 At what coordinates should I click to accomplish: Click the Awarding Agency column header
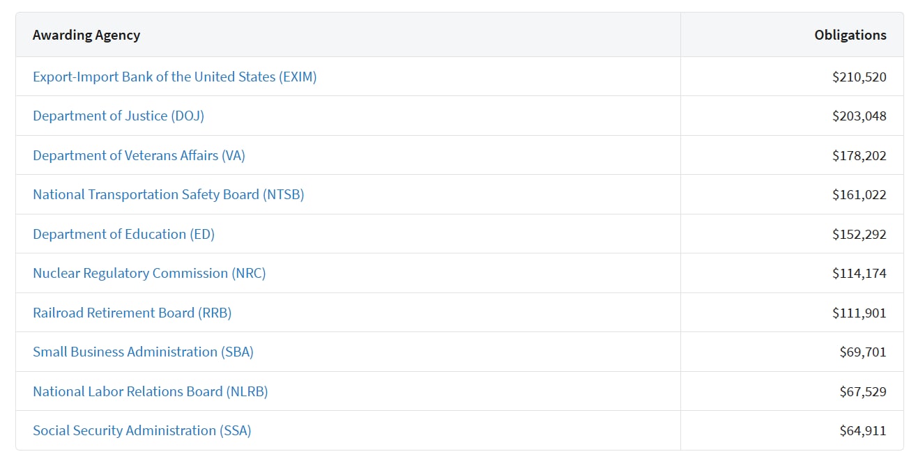(86, 35)
